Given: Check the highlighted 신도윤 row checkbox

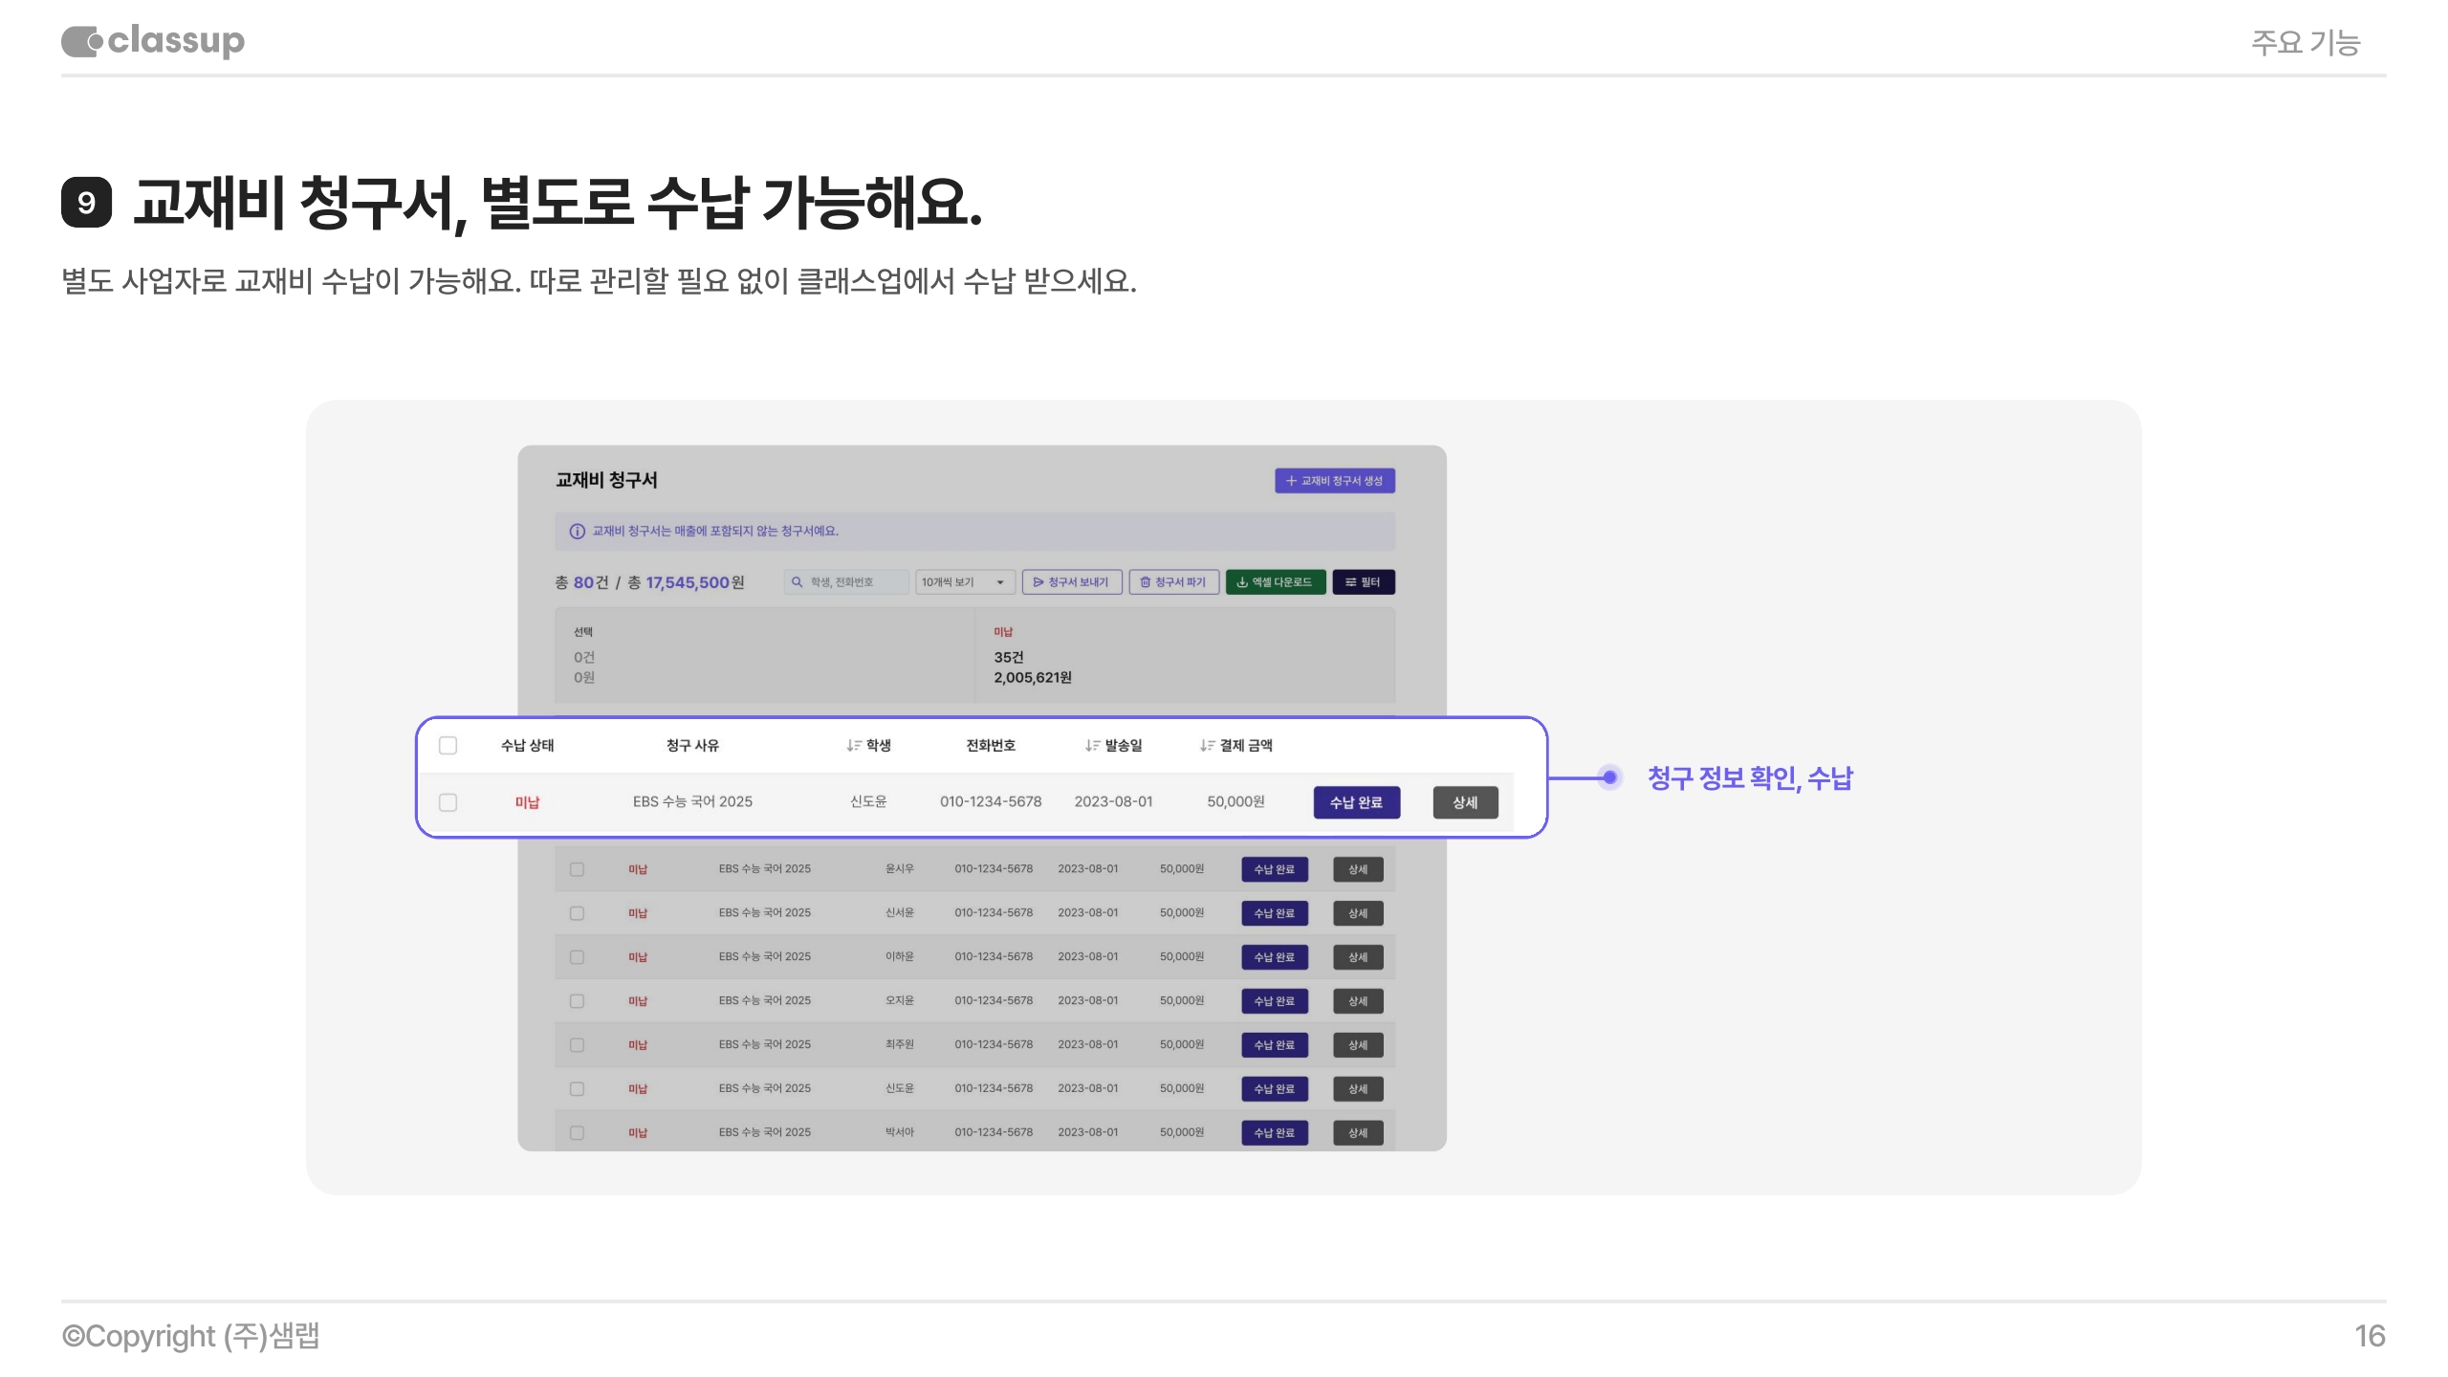Looking at the screenshot, I should click(x=448, y=802).
